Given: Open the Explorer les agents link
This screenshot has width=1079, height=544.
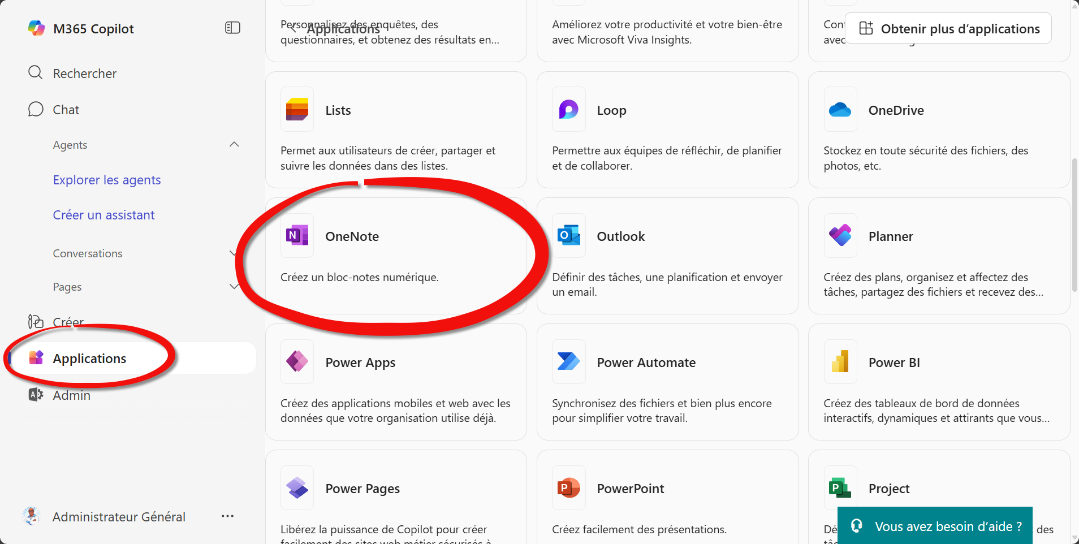Looking at the screenshot, I should [107, 180].
